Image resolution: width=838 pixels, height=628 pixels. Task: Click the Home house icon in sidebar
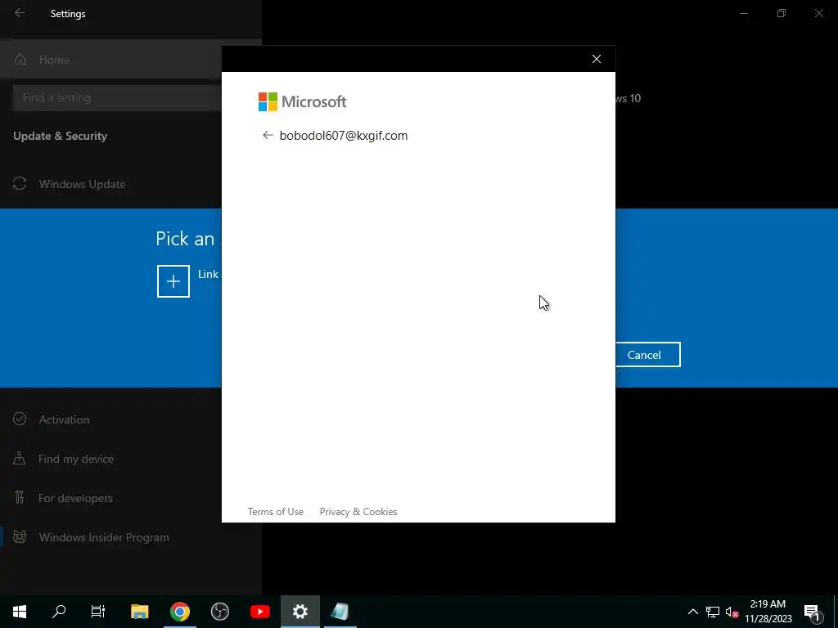pos(20,59)
